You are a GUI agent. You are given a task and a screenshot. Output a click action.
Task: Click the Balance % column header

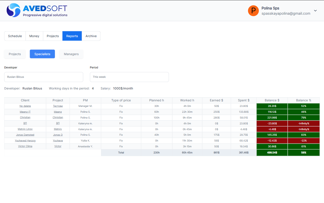tap(303, 100)
